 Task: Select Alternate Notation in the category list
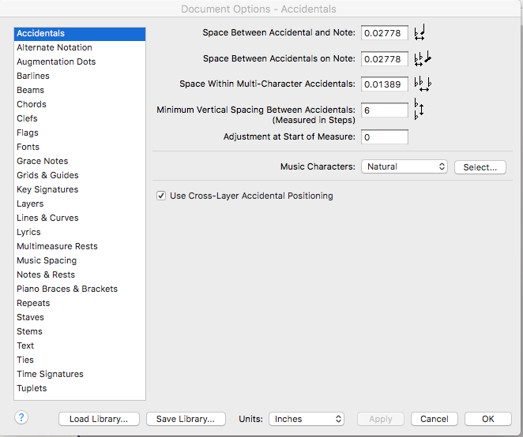pyautogui.click(x=55, y=47)
